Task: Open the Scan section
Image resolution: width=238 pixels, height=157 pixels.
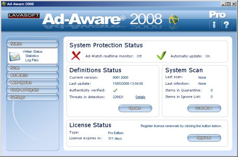Action: tap(32, 68)
